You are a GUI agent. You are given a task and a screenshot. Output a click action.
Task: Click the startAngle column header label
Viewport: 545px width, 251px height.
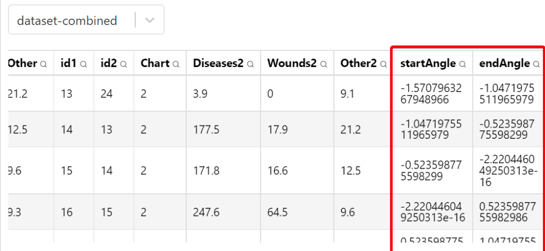(428, 63)
